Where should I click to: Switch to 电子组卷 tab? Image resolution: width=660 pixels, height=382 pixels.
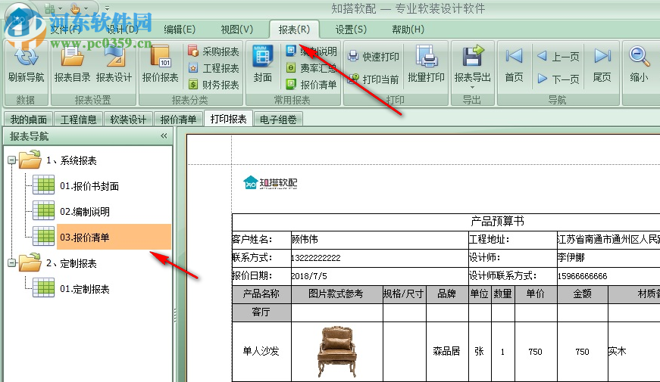point(278,120)
